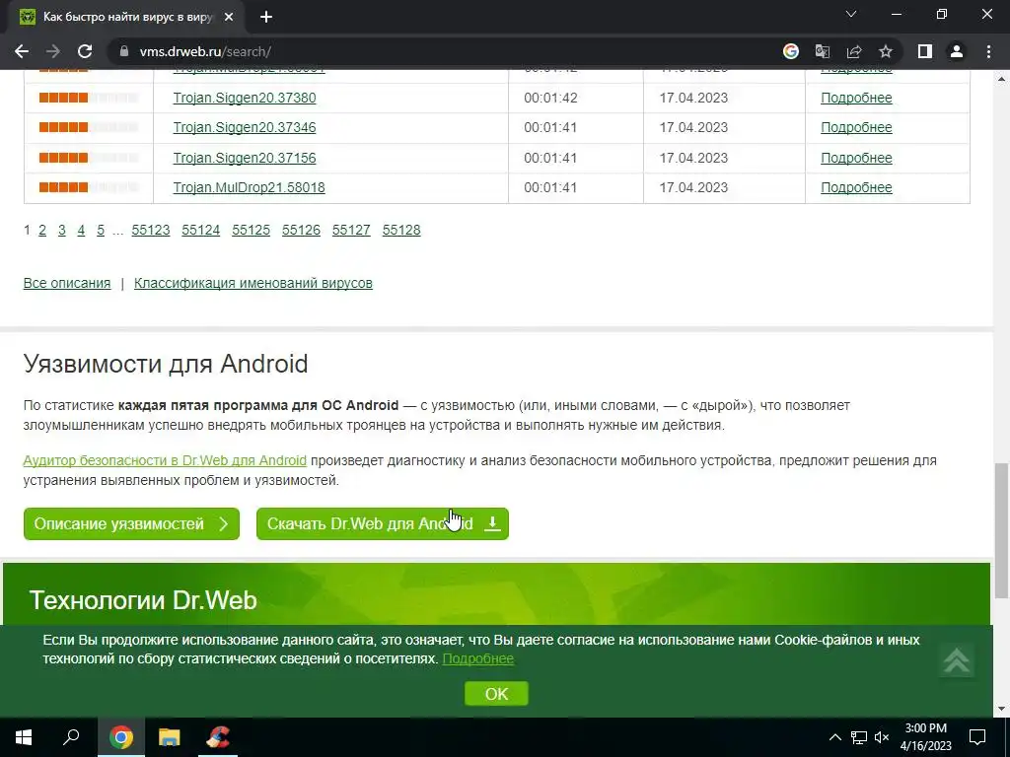Viewport: 1010px width, 757px height.
Task: Go to results page 2
Action: [x=42, y=230]
